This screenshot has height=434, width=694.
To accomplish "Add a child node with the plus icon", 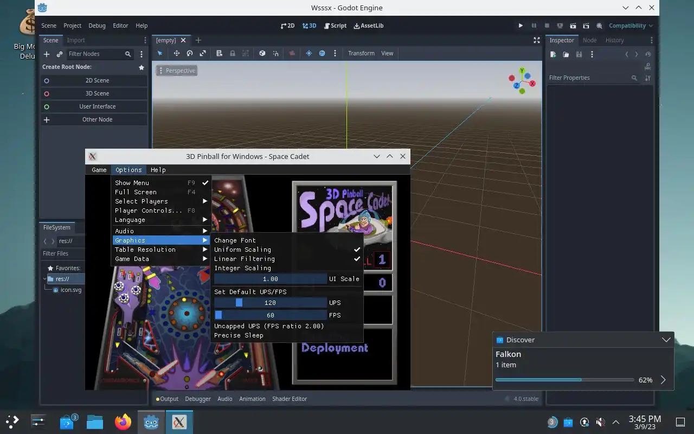I will tap(47, 54).
